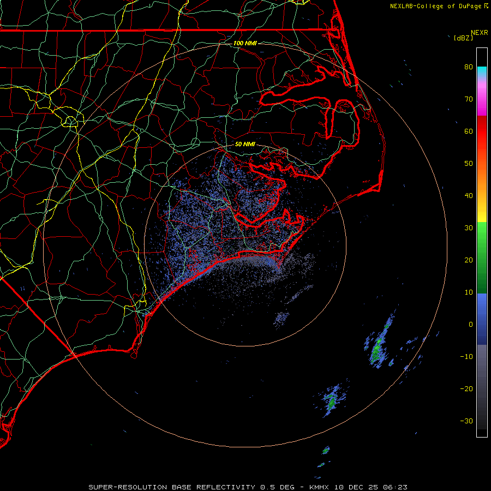Click the blue band of the color bar
Screen dimensions: 491x491
(x=482, y=319)
